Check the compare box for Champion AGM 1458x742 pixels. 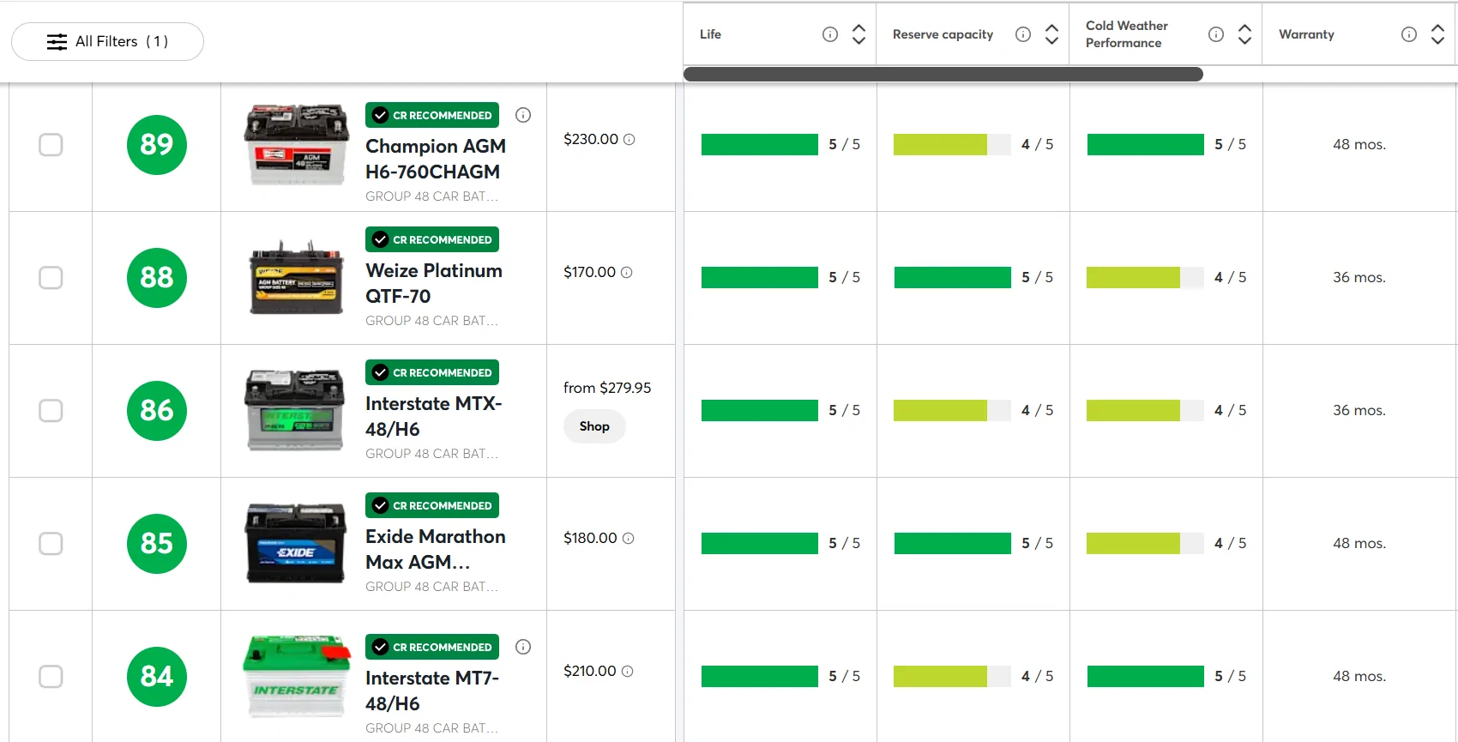tap(51, 144)
